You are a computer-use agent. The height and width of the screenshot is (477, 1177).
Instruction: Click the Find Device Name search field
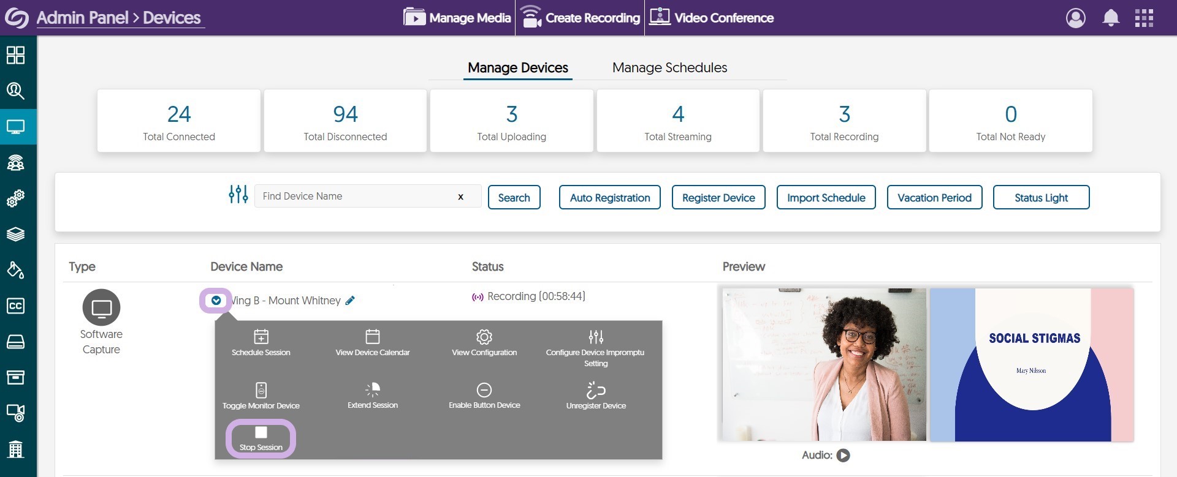(x=356, y=197)
